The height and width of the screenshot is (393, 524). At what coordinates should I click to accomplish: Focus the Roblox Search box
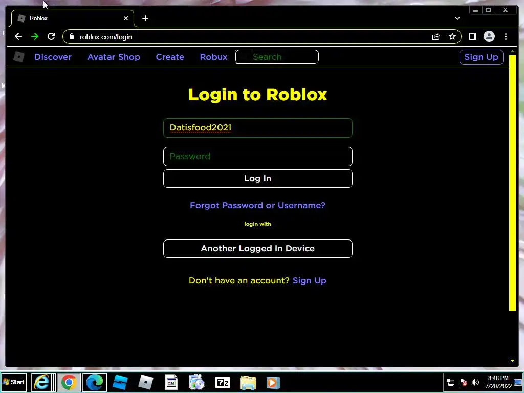[277, 57]
